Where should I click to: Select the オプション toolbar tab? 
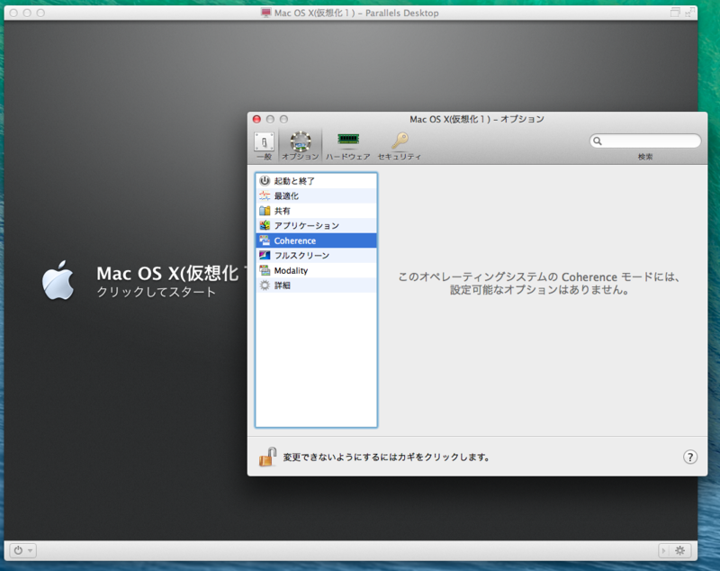301,146
